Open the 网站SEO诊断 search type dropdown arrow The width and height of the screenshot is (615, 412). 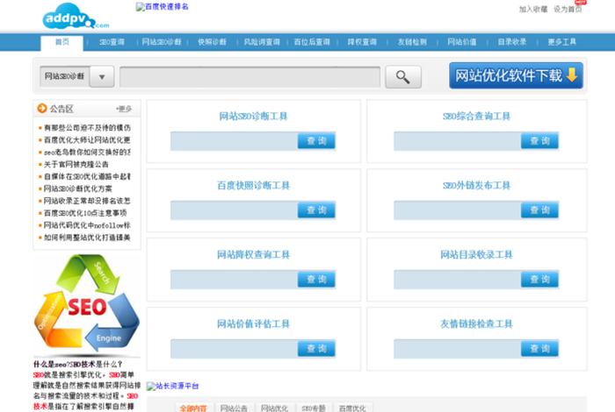(x=102, y=76)
